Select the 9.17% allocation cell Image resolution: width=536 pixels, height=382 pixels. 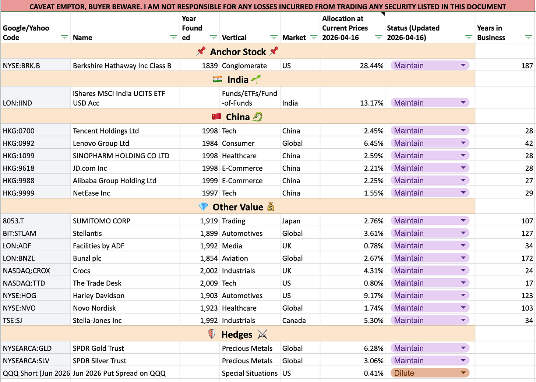[x=352, y=296]
